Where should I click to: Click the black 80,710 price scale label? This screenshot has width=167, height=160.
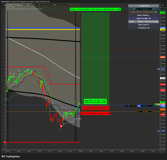tap(163, 42)
